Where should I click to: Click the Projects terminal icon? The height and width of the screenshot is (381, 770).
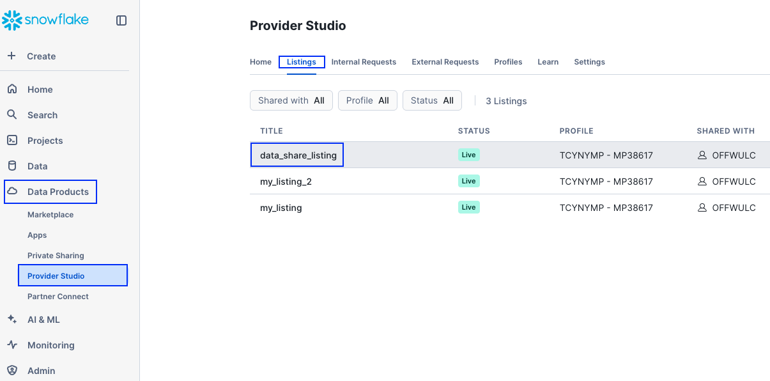point(12,141)
